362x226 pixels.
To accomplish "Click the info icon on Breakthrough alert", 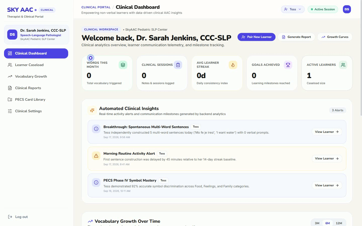I will [96, 129].
